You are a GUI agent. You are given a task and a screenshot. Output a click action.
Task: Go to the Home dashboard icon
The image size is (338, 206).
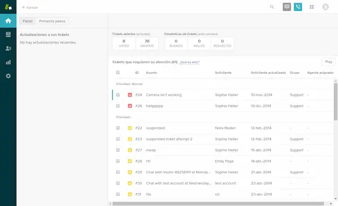(8, 21)
